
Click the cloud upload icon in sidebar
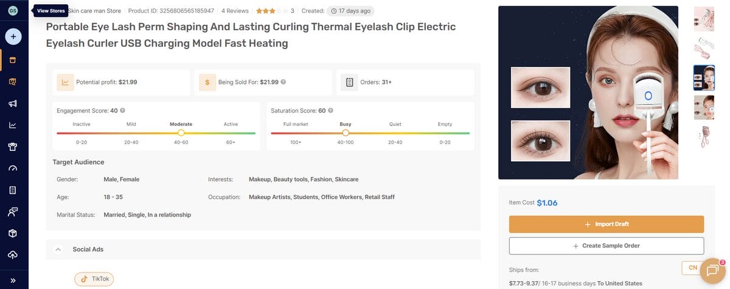pos(13,255)
